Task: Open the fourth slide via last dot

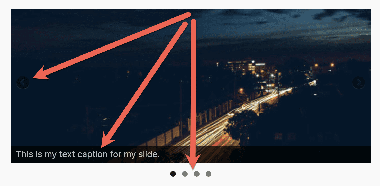Action: (209, 174)
